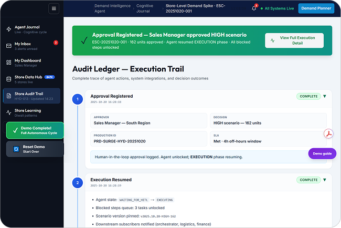Click the Agent Journal lightning icon
The image size is (341, 228).
(x=9, y=29)
